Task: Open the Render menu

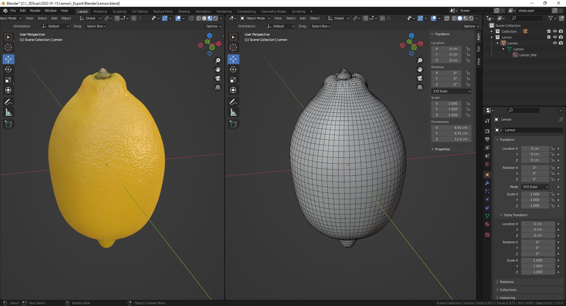Action: [35, 11]
